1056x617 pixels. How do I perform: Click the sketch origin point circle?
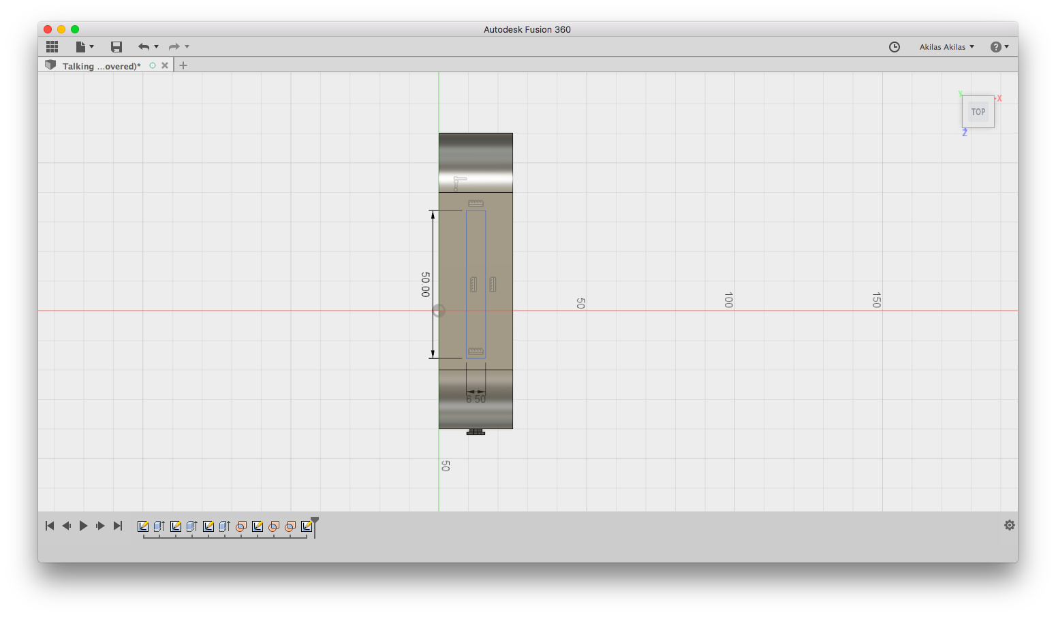tap(439, 311)
